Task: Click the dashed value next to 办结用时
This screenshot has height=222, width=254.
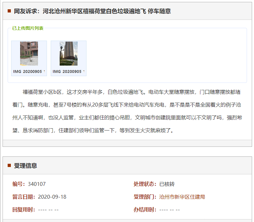Action: coord(169,210)
